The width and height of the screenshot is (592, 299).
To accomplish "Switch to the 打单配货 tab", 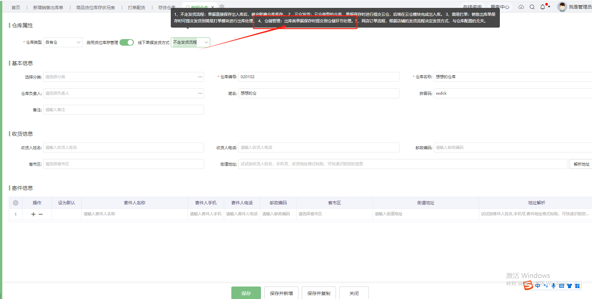I will 137,7.
